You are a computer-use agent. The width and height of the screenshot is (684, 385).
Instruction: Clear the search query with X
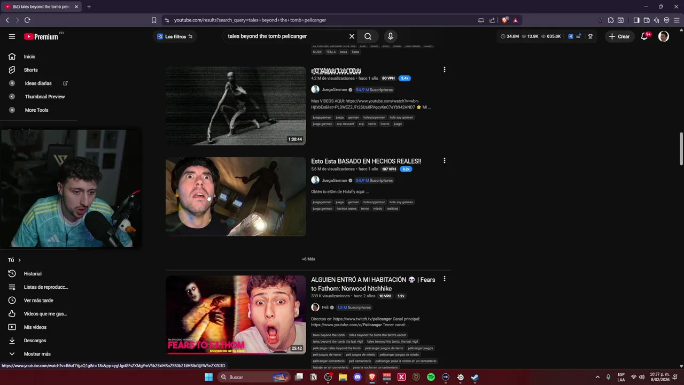352,36
